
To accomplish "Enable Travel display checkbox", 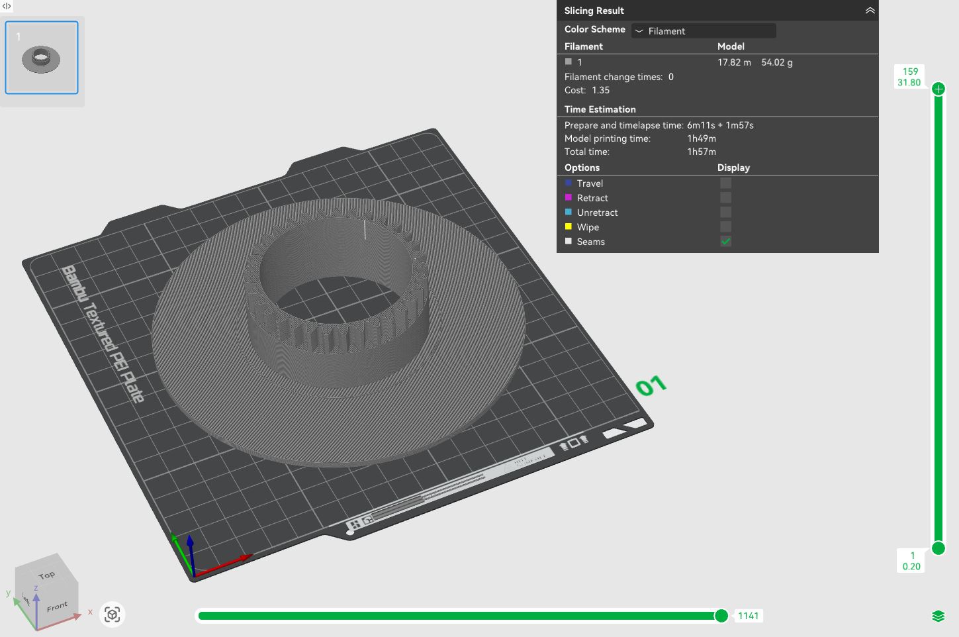I will tap(726, 183).
